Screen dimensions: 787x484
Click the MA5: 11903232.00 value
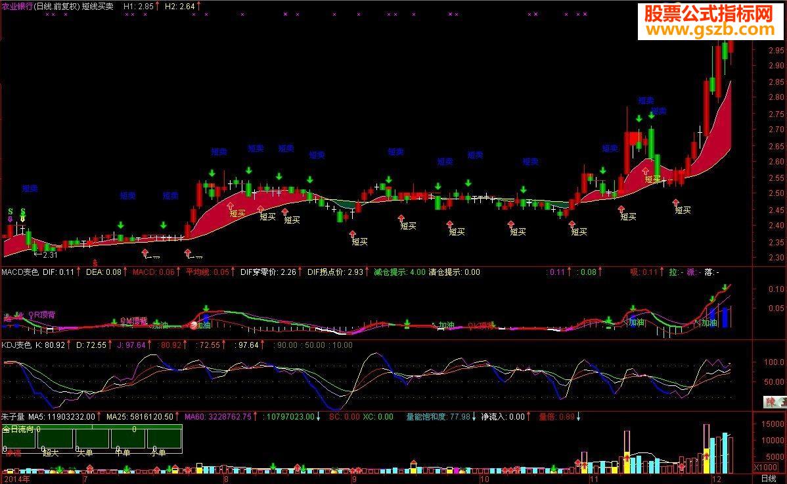coord(62,417)
